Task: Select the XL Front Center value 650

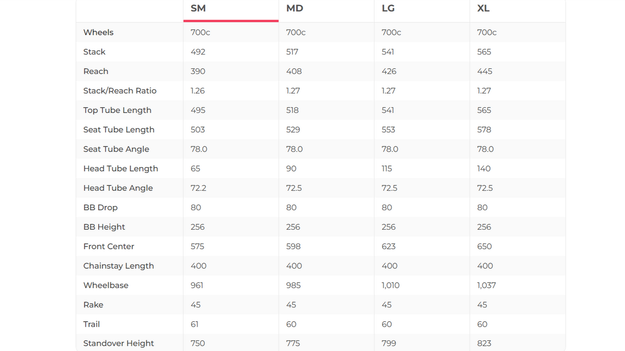Action: click(x=484, y=247)
